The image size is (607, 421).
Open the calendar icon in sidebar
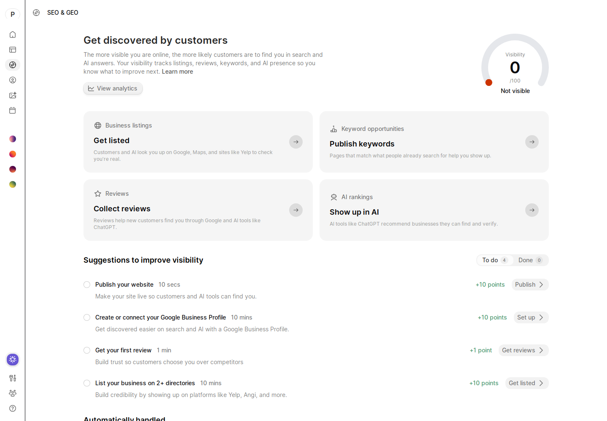coord(13,110)
